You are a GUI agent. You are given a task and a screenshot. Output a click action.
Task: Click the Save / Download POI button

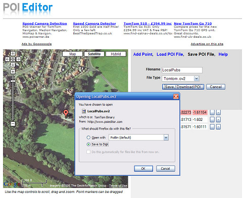pos(183,87)
